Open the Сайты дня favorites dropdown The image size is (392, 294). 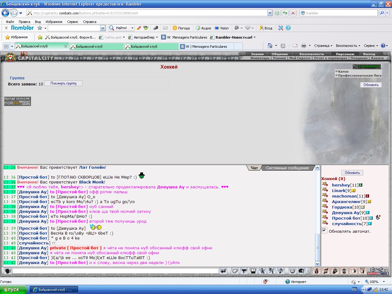124,37
